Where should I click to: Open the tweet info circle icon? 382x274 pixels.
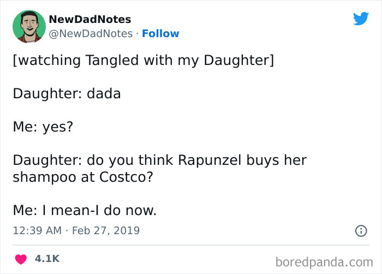point(361,231)
